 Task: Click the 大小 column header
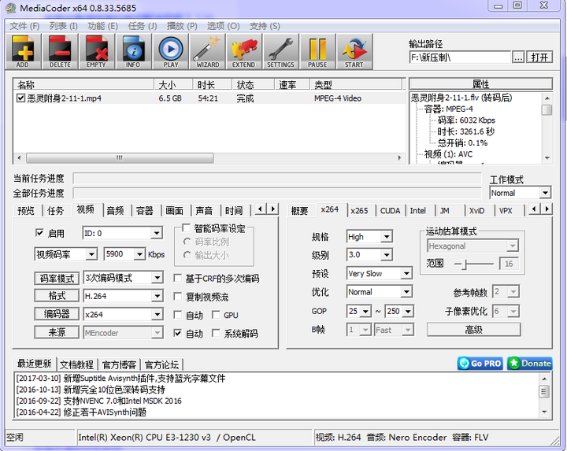coord(173,85)
